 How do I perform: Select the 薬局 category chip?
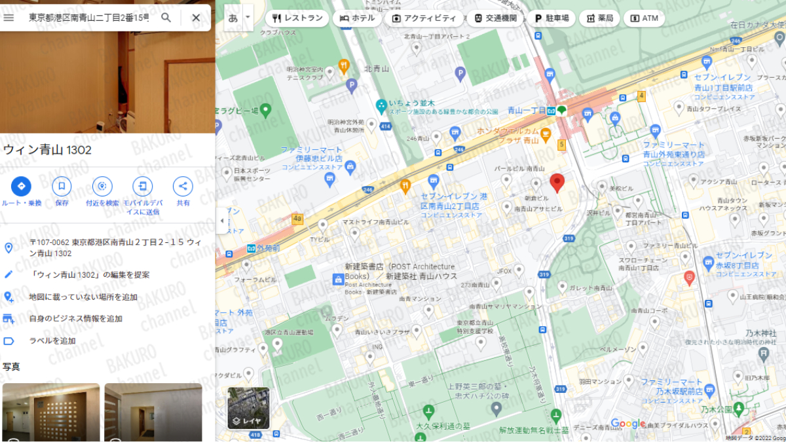click(599, 18)
